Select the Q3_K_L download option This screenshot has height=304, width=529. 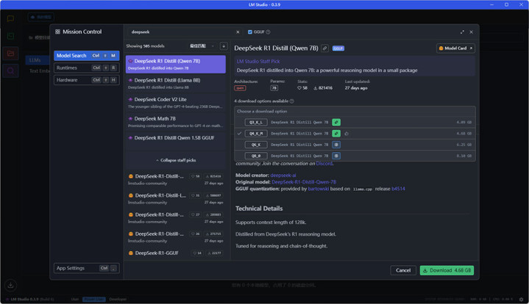pos(355,122)
